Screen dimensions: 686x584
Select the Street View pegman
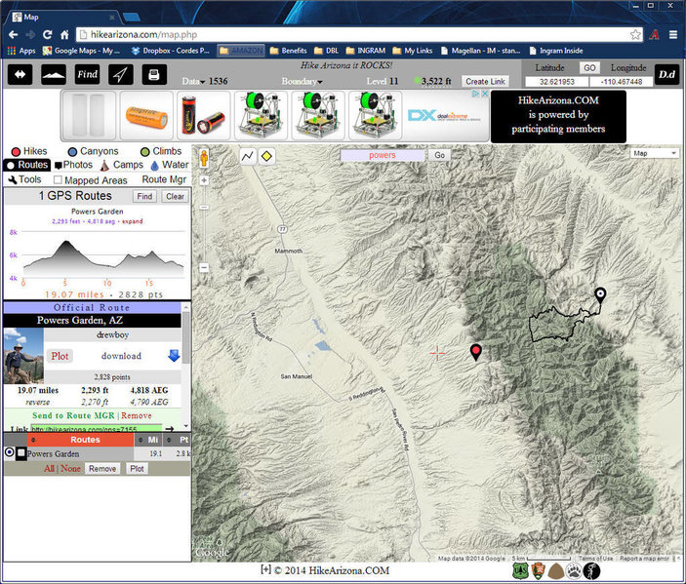(203, 158)
